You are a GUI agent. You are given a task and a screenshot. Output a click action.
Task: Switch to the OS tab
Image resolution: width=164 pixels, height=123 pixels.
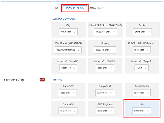[57, 8]
